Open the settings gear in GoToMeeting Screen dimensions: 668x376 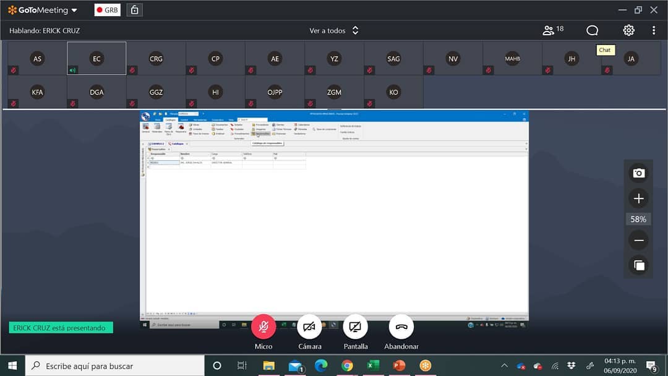click(x=629, y=30)
